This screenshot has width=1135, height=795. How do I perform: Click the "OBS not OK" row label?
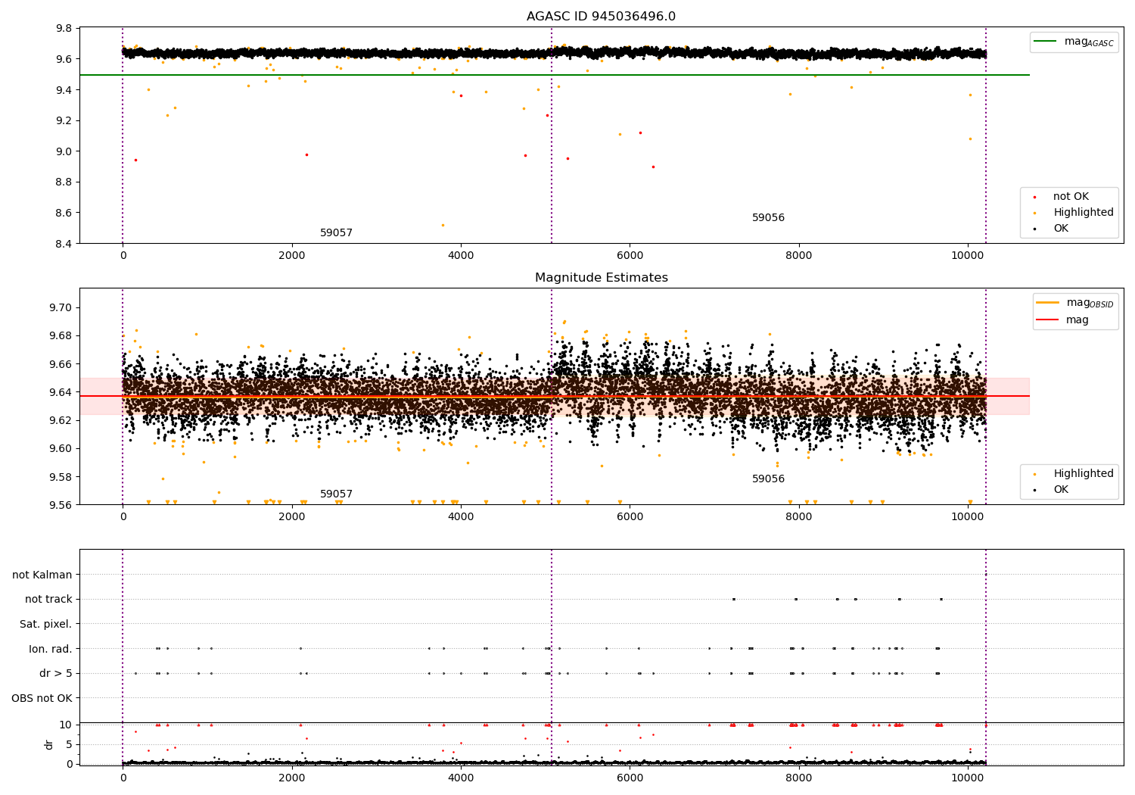coord(42,698)
